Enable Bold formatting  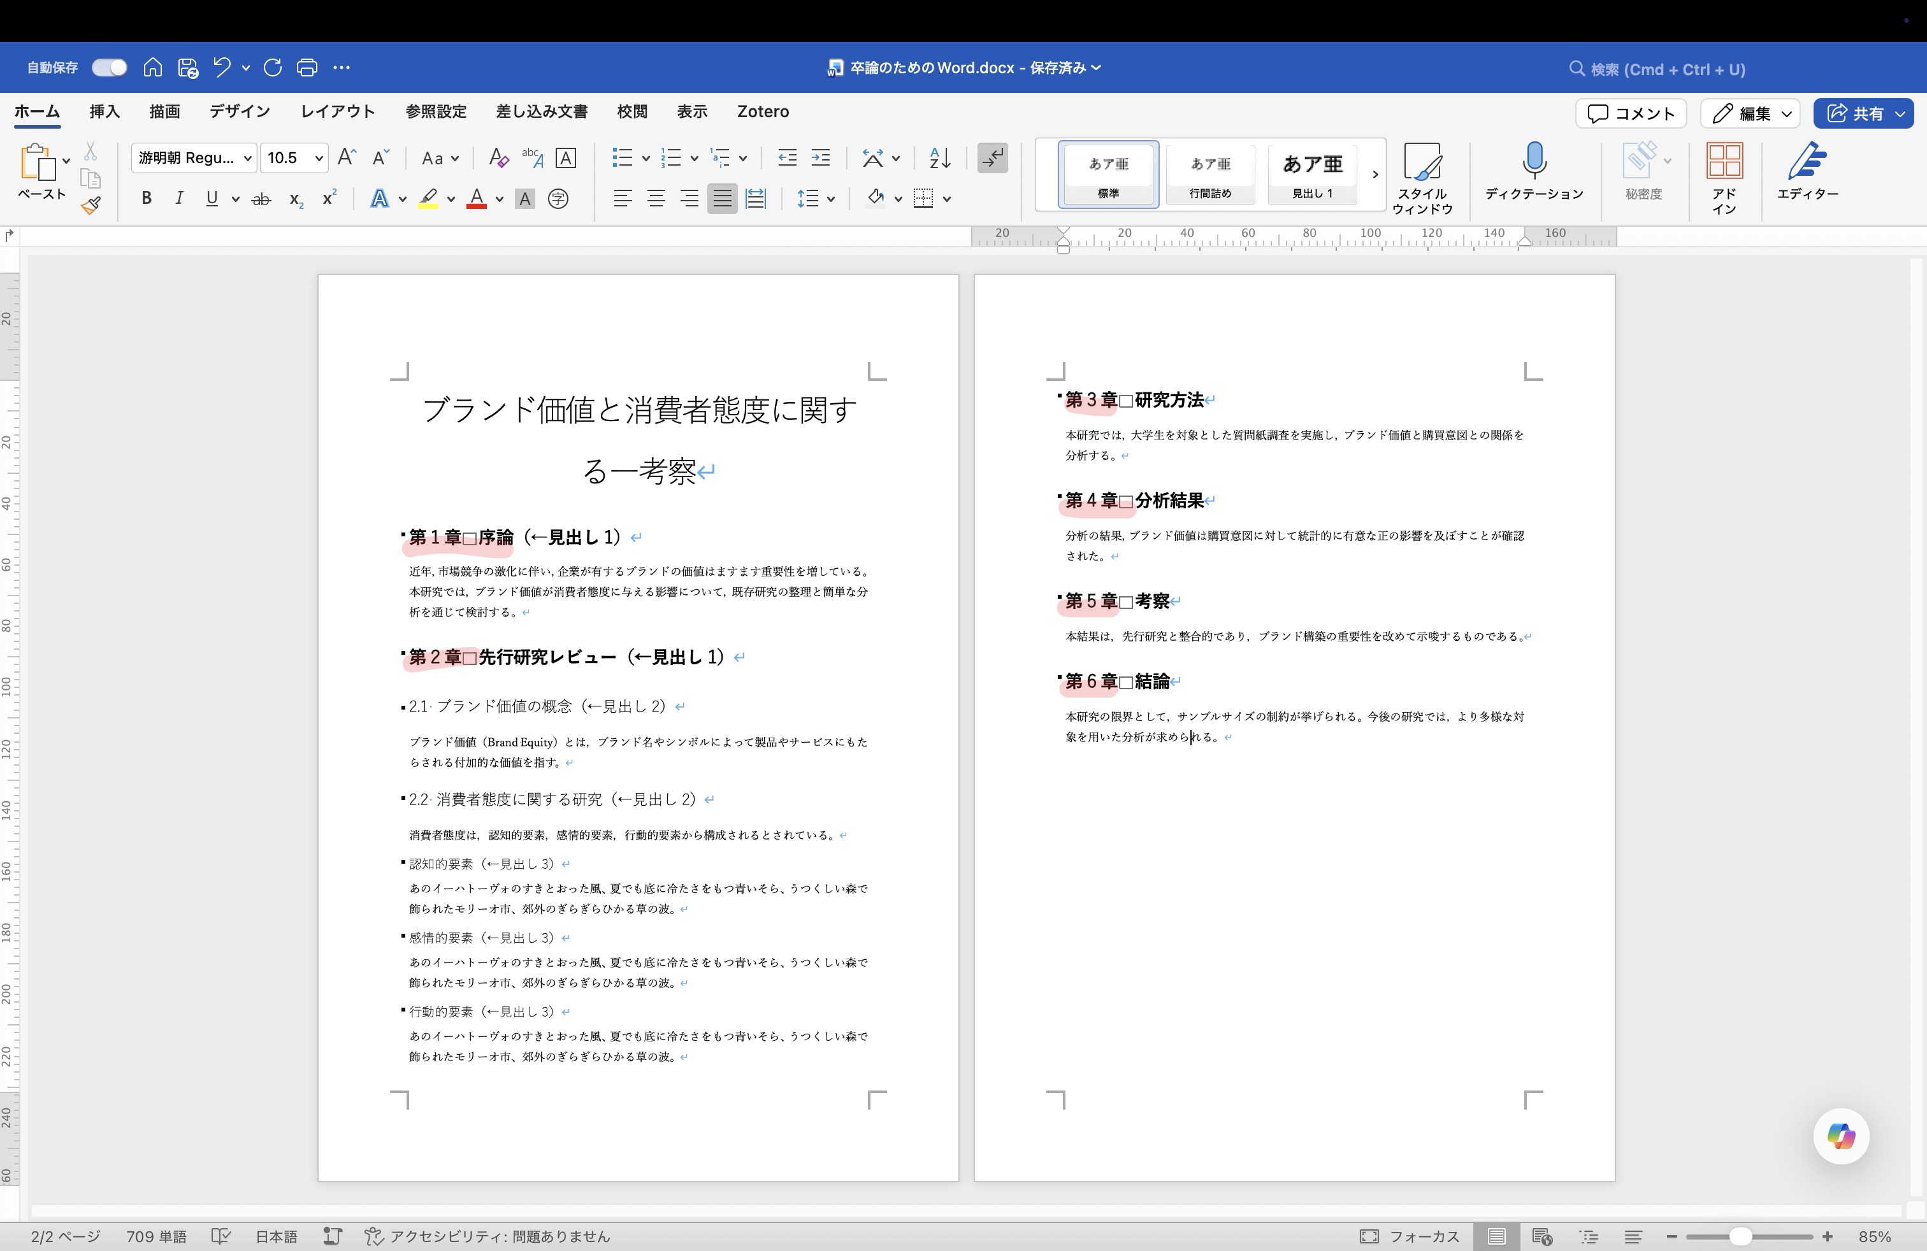click(146, 198)
